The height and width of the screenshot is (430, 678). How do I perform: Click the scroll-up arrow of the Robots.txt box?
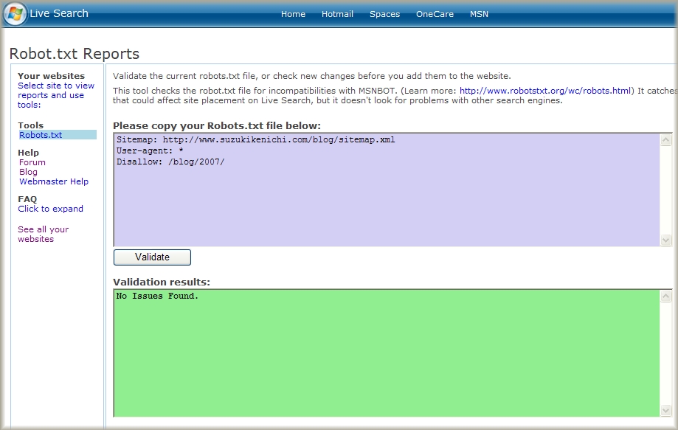pyautogui.click(x=666, y=139)
